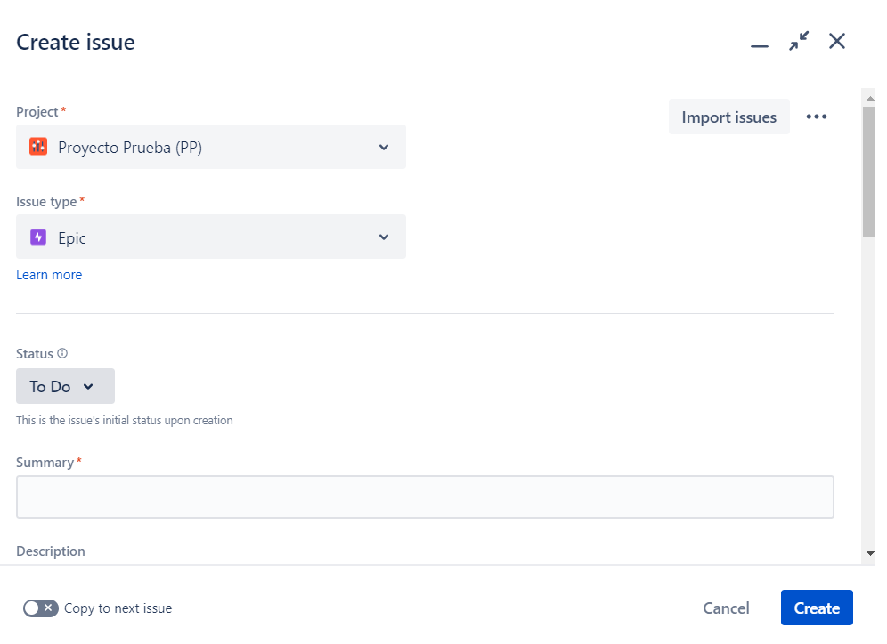
Task: Expand the Issue type dropdown
Action: [211, 237]
